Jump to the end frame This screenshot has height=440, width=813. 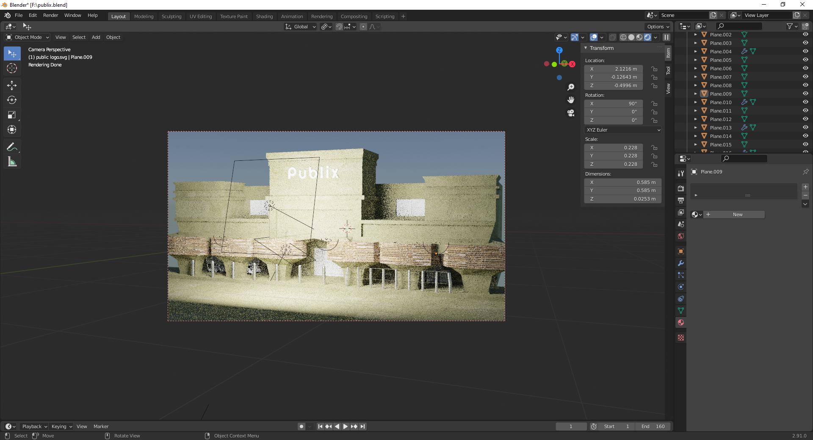click(362, 426)
